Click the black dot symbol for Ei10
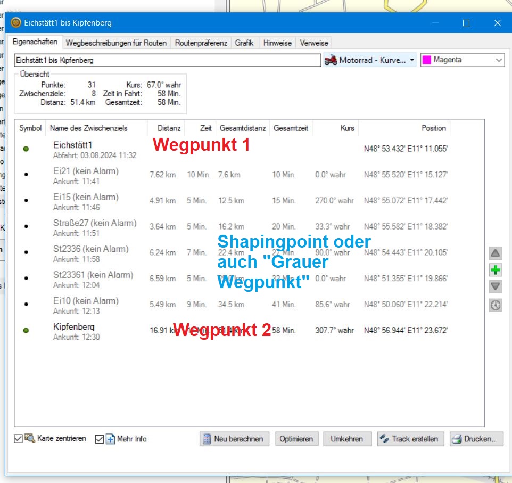 [26, 304]
